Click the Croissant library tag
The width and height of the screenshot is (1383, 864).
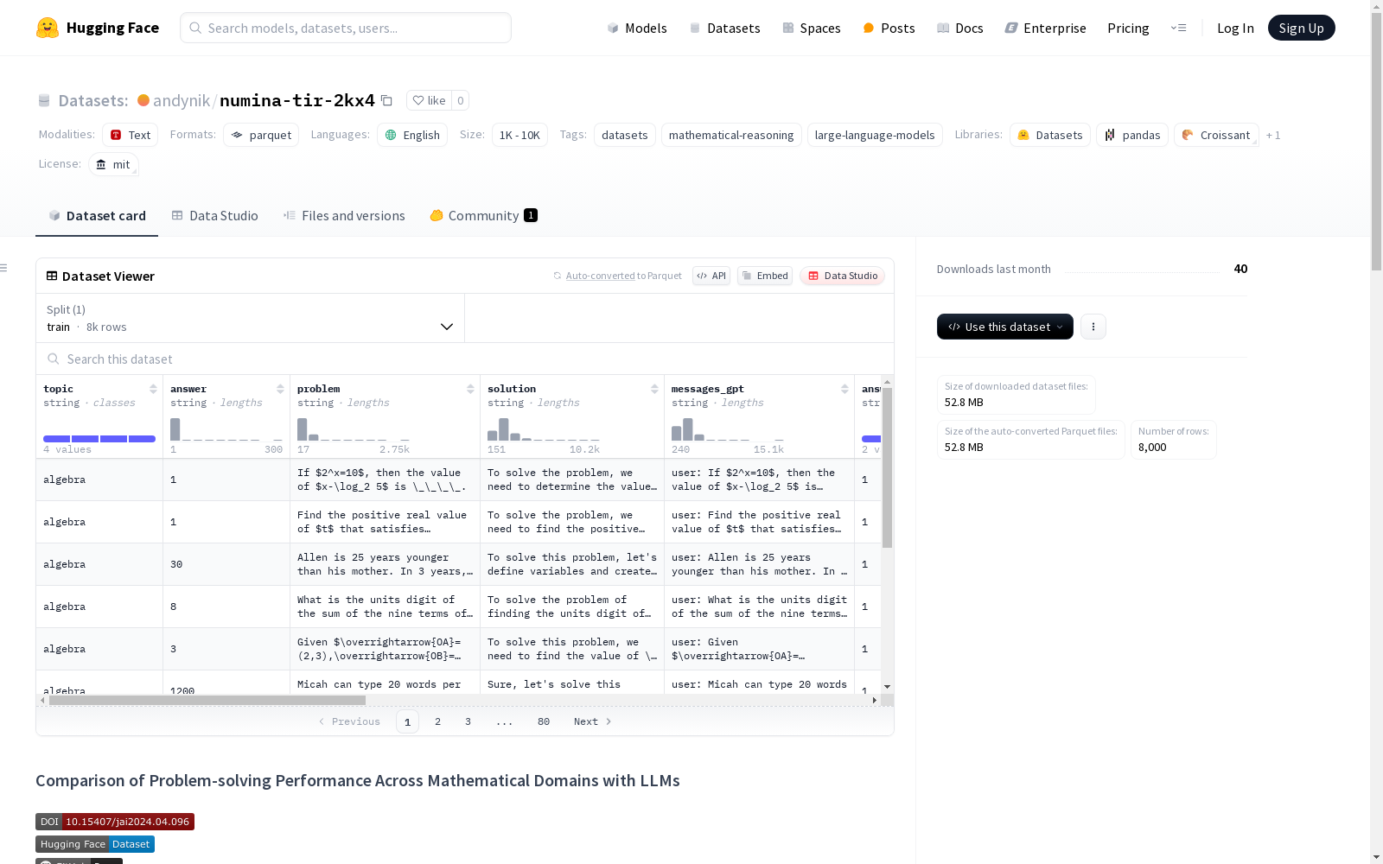[x=1216, y=135]
